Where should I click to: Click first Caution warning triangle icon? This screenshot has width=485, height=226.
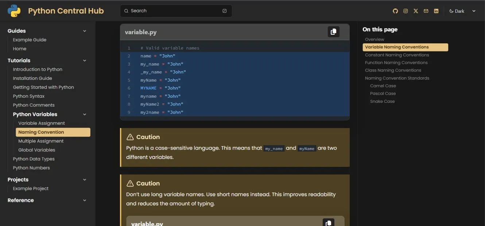click(130, 137)
